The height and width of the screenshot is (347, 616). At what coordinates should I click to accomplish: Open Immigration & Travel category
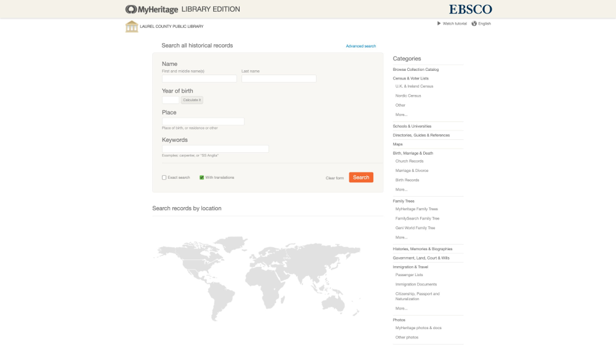[x=410, y=267]
